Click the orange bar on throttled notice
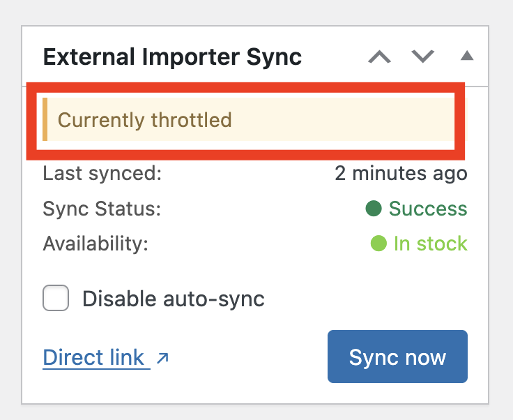 tap(45, 120)
